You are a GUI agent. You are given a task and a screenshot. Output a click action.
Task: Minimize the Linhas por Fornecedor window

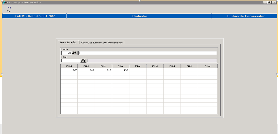(265, 3)
